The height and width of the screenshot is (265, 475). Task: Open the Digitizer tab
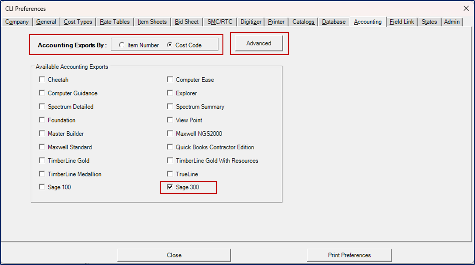(x=251, y=22)
